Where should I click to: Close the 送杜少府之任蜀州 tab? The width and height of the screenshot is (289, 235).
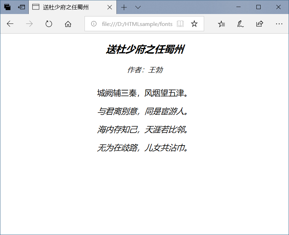(110, 7)
